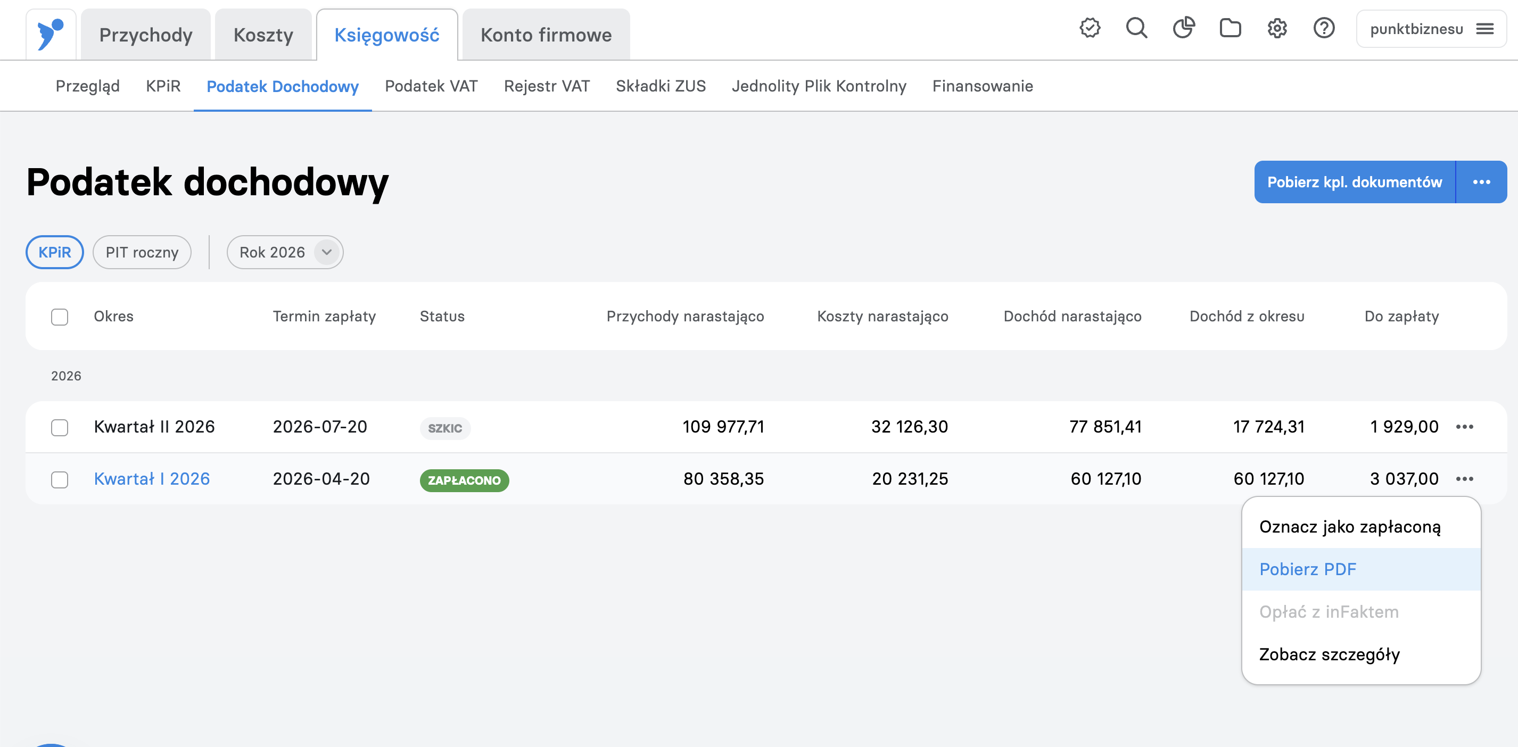Open the punktbiznesu account dropdown
The height and width of the screenshot is (747, 1518).
[x=1431, y=28]
